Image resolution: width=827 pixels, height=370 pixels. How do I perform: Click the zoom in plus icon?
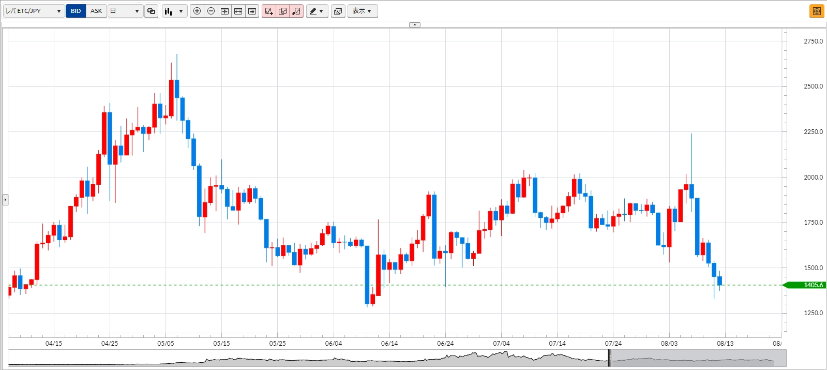coord(197,11)
